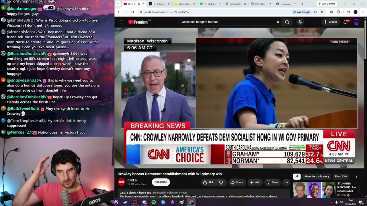Switch to the ISPT0004 browser tab

260,4
